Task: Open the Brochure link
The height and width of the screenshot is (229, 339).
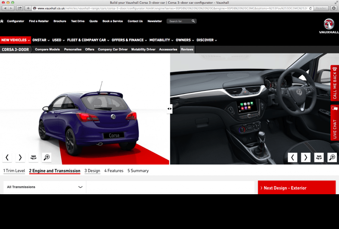Action: (60, 21)
